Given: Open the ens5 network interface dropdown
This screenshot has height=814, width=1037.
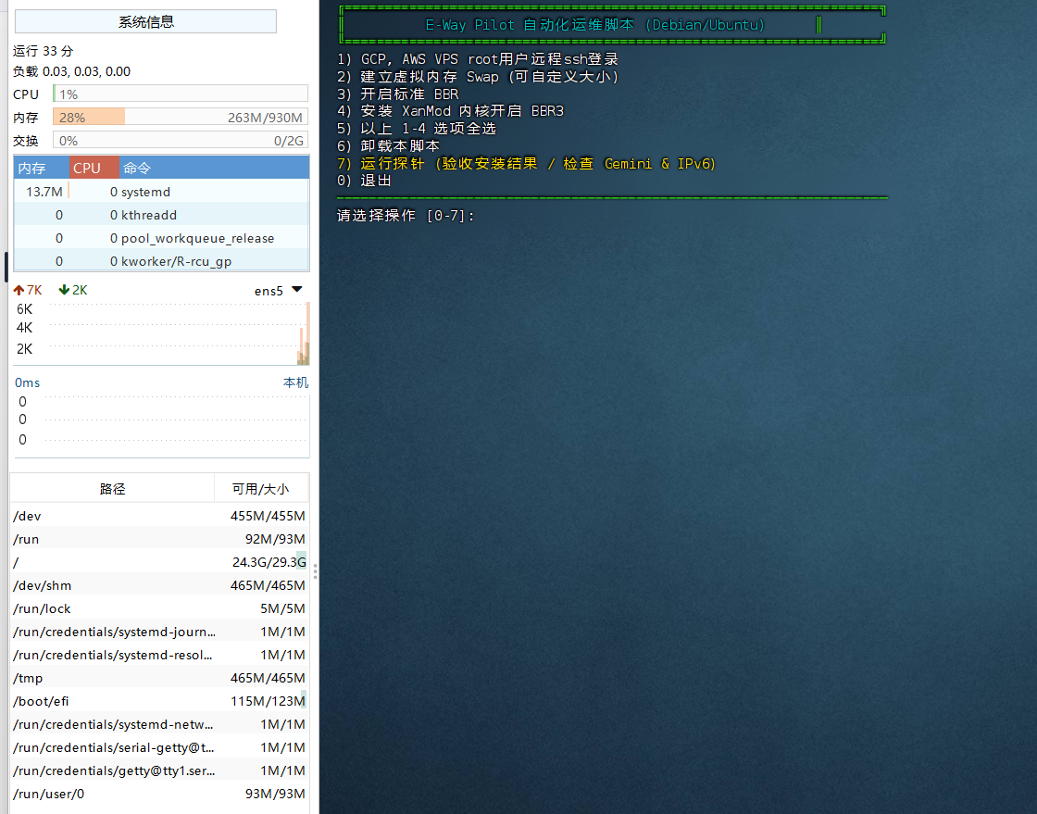Looking at the screenshot, I should click(296, 290).
